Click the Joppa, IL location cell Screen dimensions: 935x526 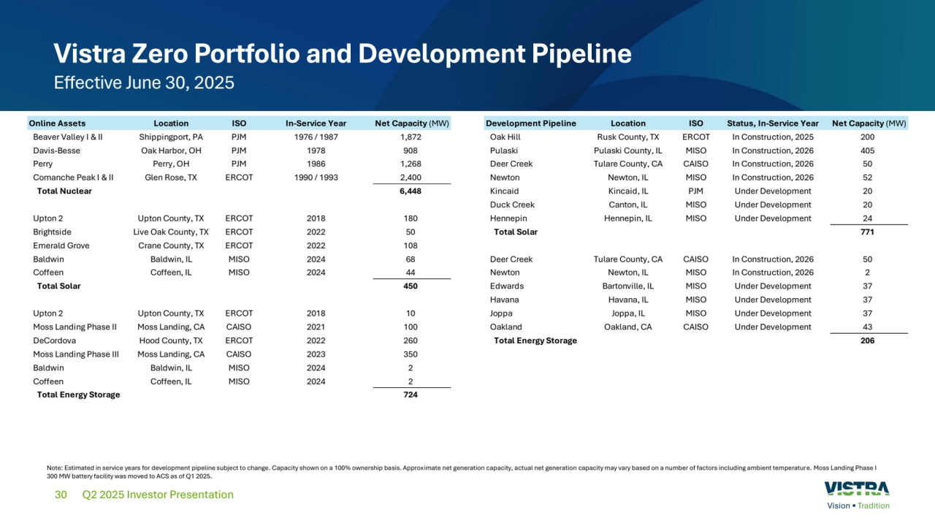[628, 313]
